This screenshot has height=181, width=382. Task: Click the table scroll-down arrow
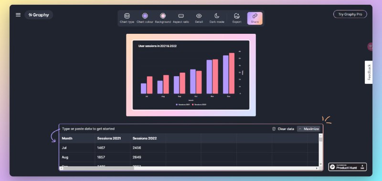coord(320,164)
